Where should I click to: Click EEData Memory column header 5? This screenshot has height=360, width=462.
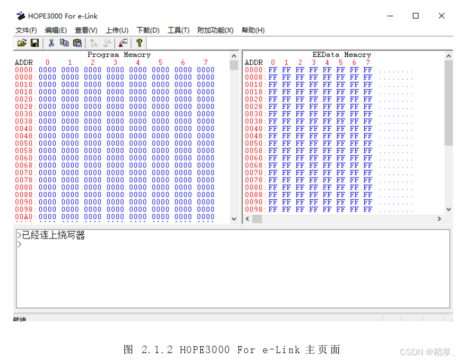pos(340,63)
